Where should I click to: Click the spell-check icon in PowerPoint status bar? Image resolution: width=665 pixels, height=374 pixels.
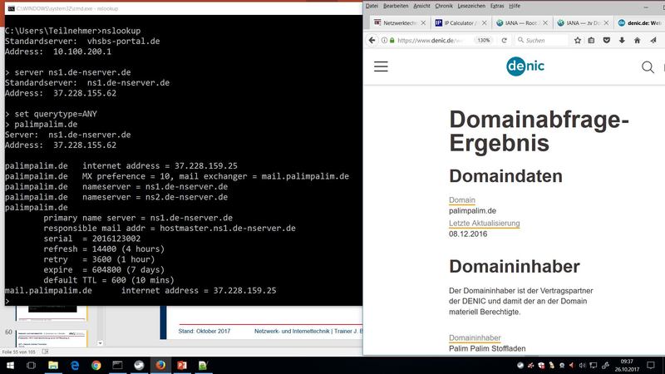(x=45, y=352)
